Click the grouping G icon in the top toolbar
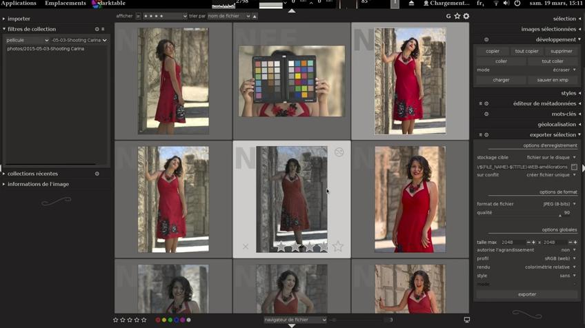 [x=448, y=16]
